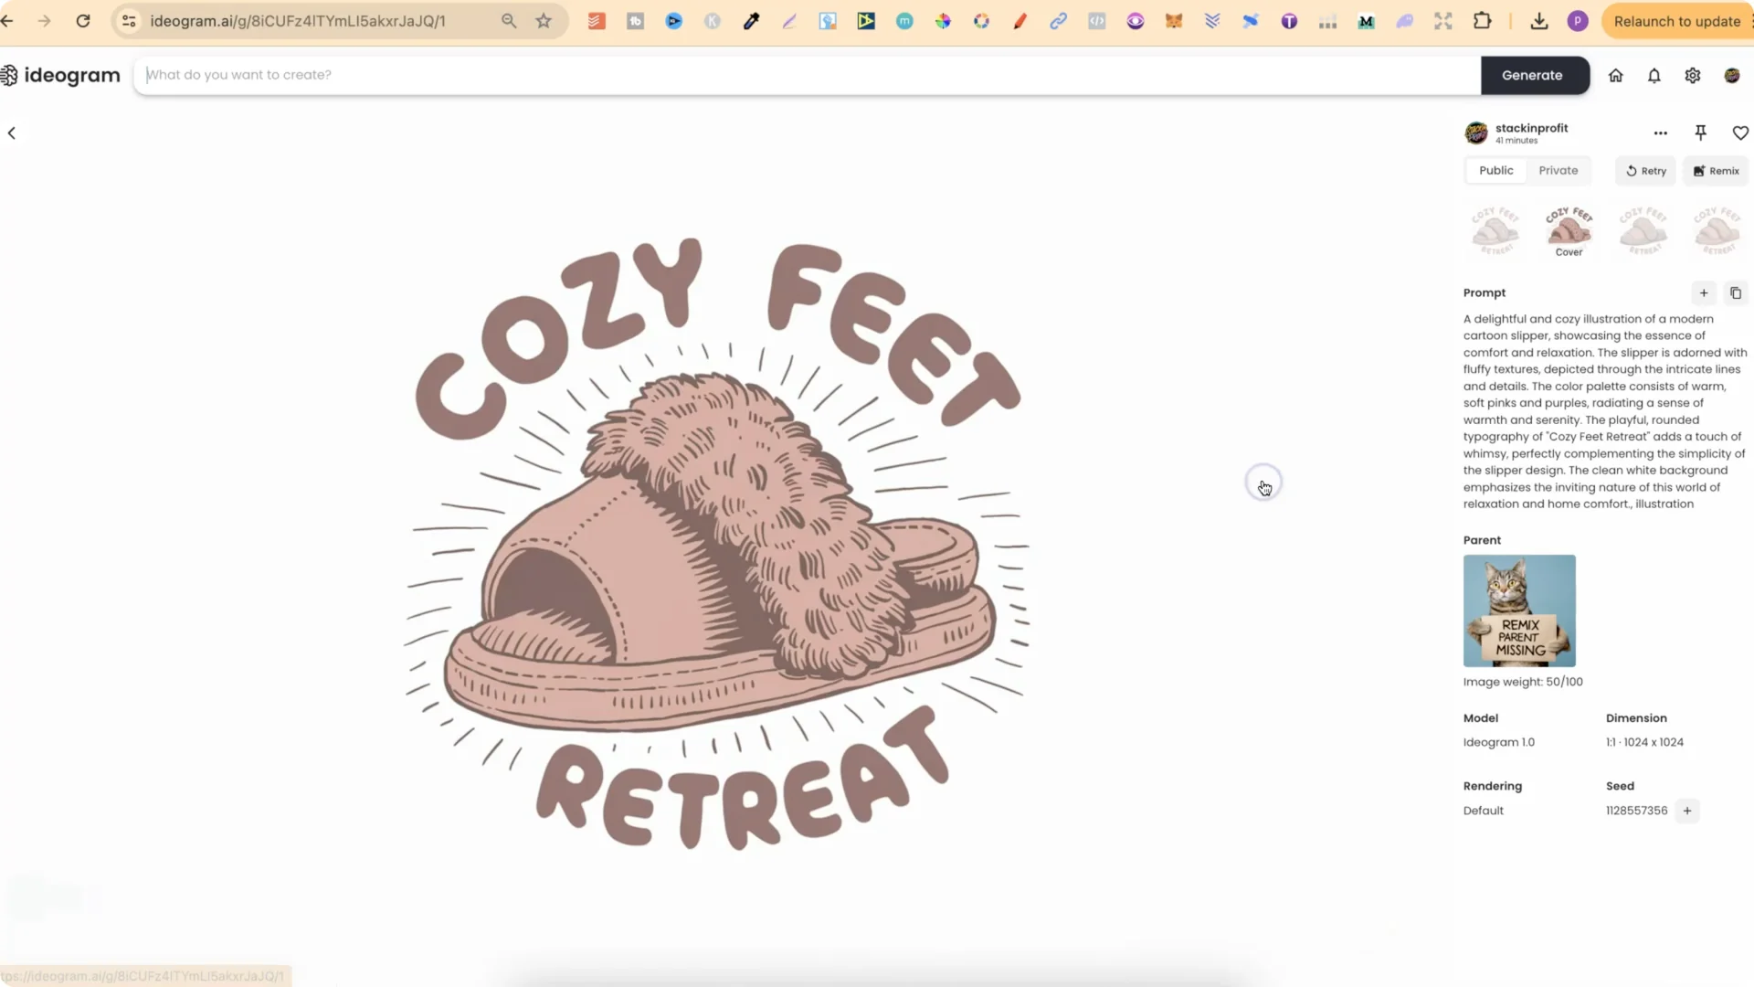Open the three-dot options menu
Image resolution: width=1754 pixels, height=987 pixels.
click(1661, 133)
